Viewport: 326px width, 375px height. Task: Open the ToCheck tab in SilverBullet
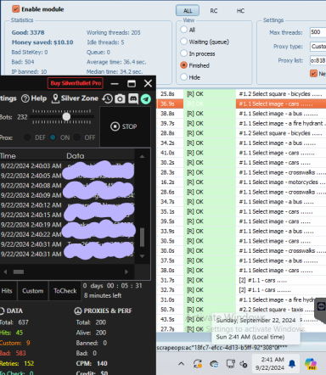click(65, 291)
